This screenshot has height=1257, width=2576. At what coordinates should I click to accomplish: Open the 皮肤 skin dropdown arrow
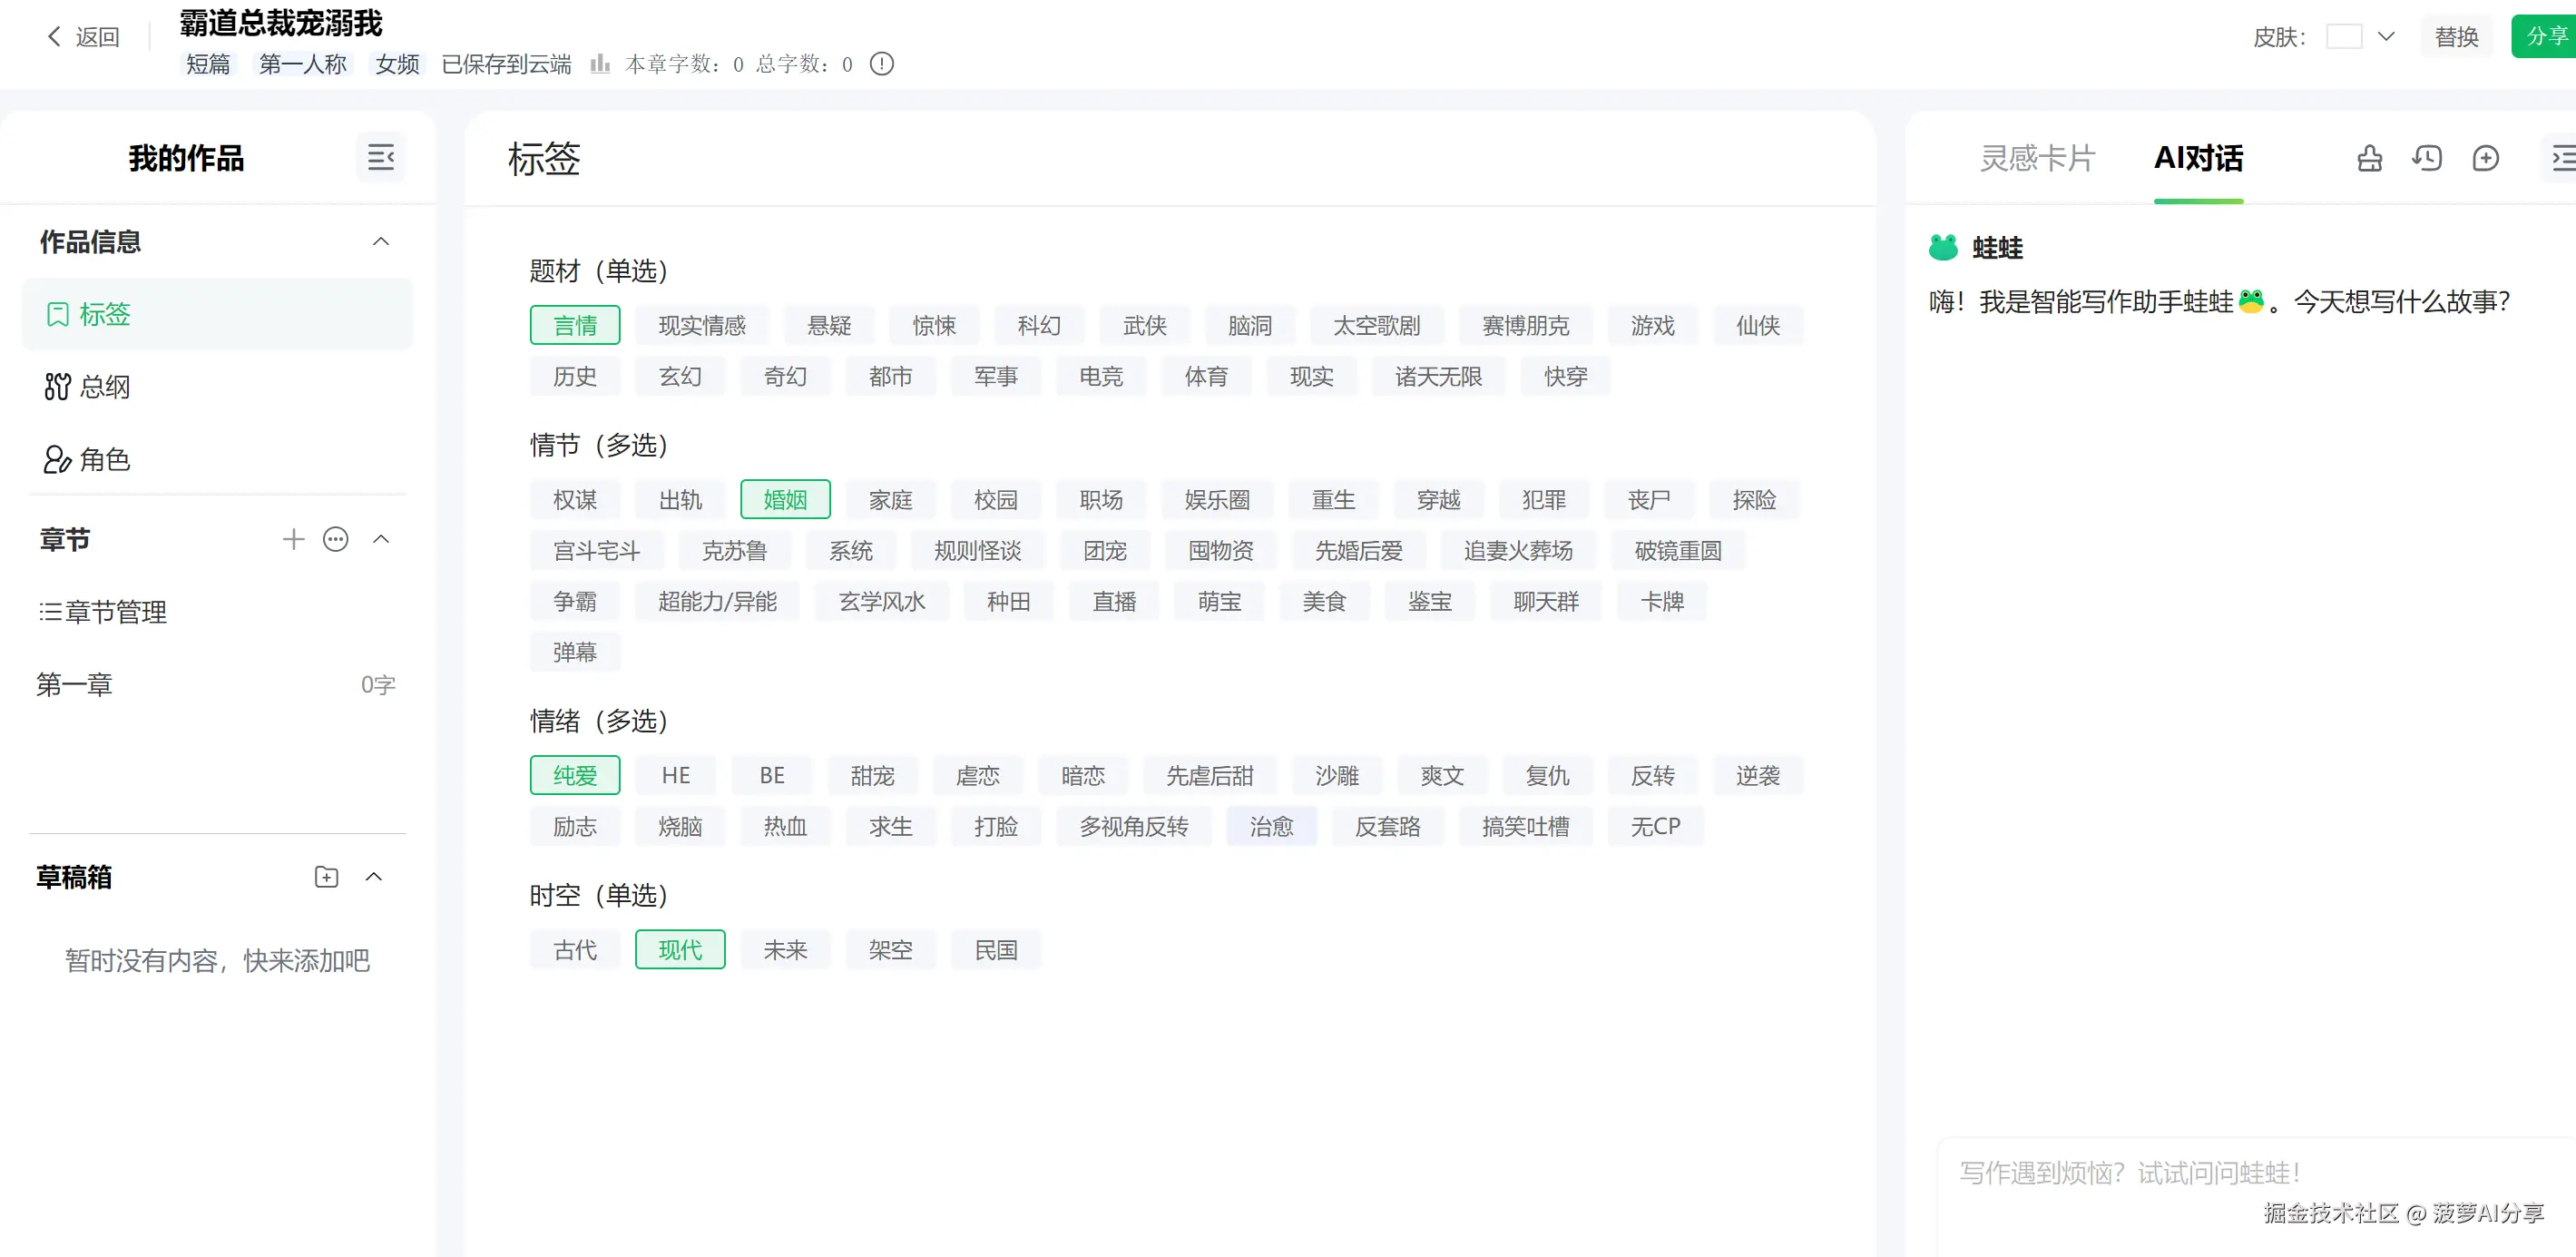coord(2386,37)
